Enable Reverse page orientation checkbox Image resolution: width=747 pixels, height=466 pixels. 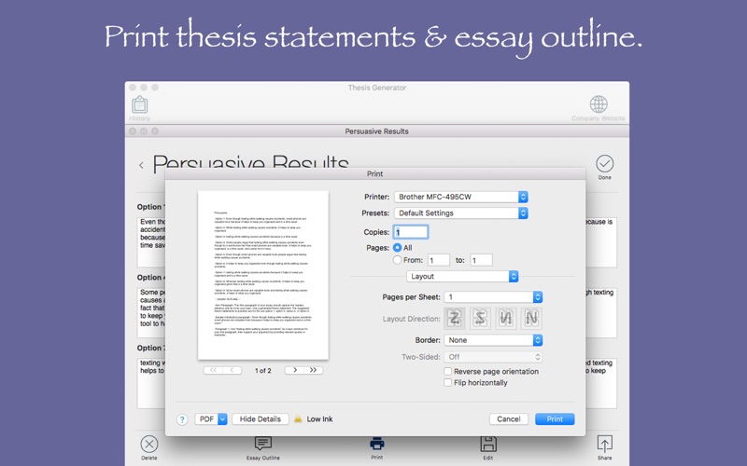click(x=448, y=371)
